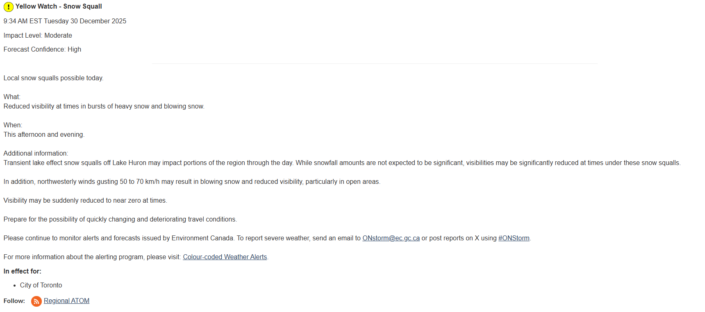Click the Visibility may be suddenly reduced sentence
The image size is (705, 312).
[x=85, y=201]
